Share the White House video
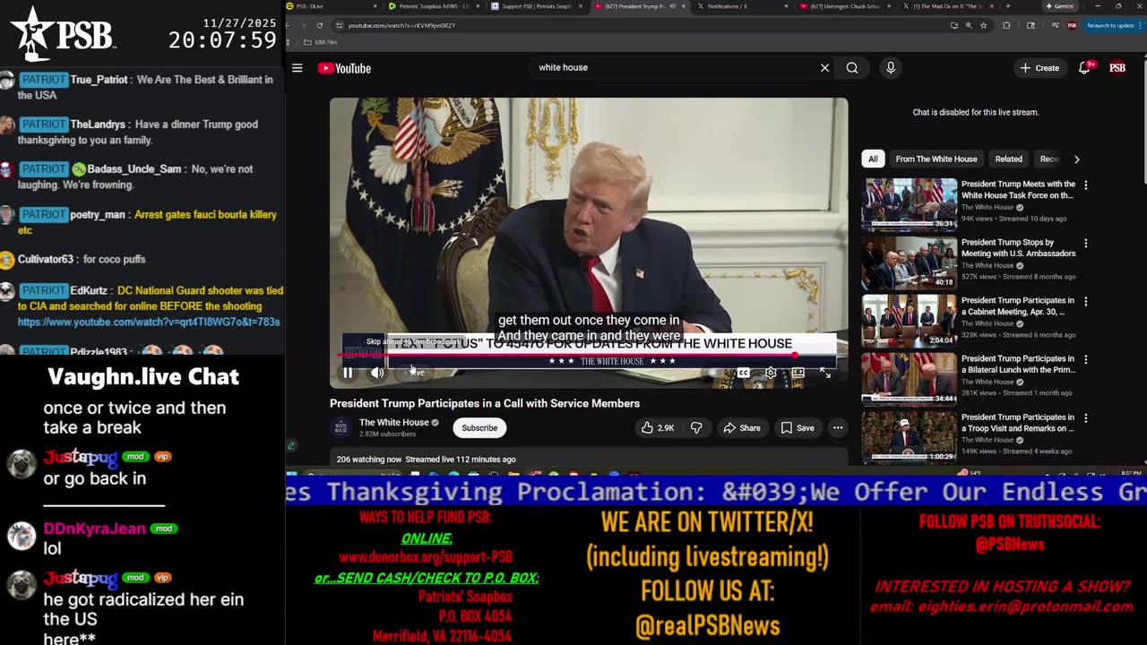This screenshot has height=645, width=1147. 742,428
